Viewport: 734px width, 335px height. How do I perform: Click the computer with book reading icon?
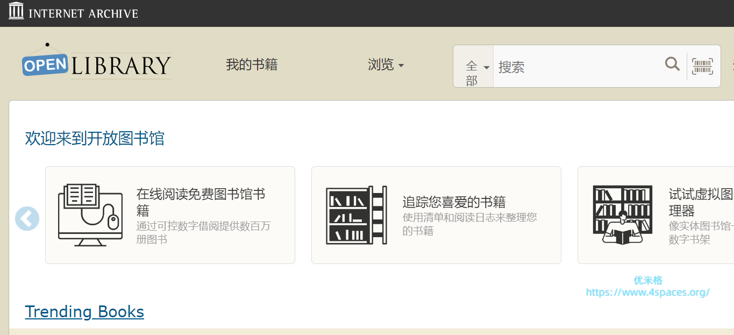pos(89,215)
